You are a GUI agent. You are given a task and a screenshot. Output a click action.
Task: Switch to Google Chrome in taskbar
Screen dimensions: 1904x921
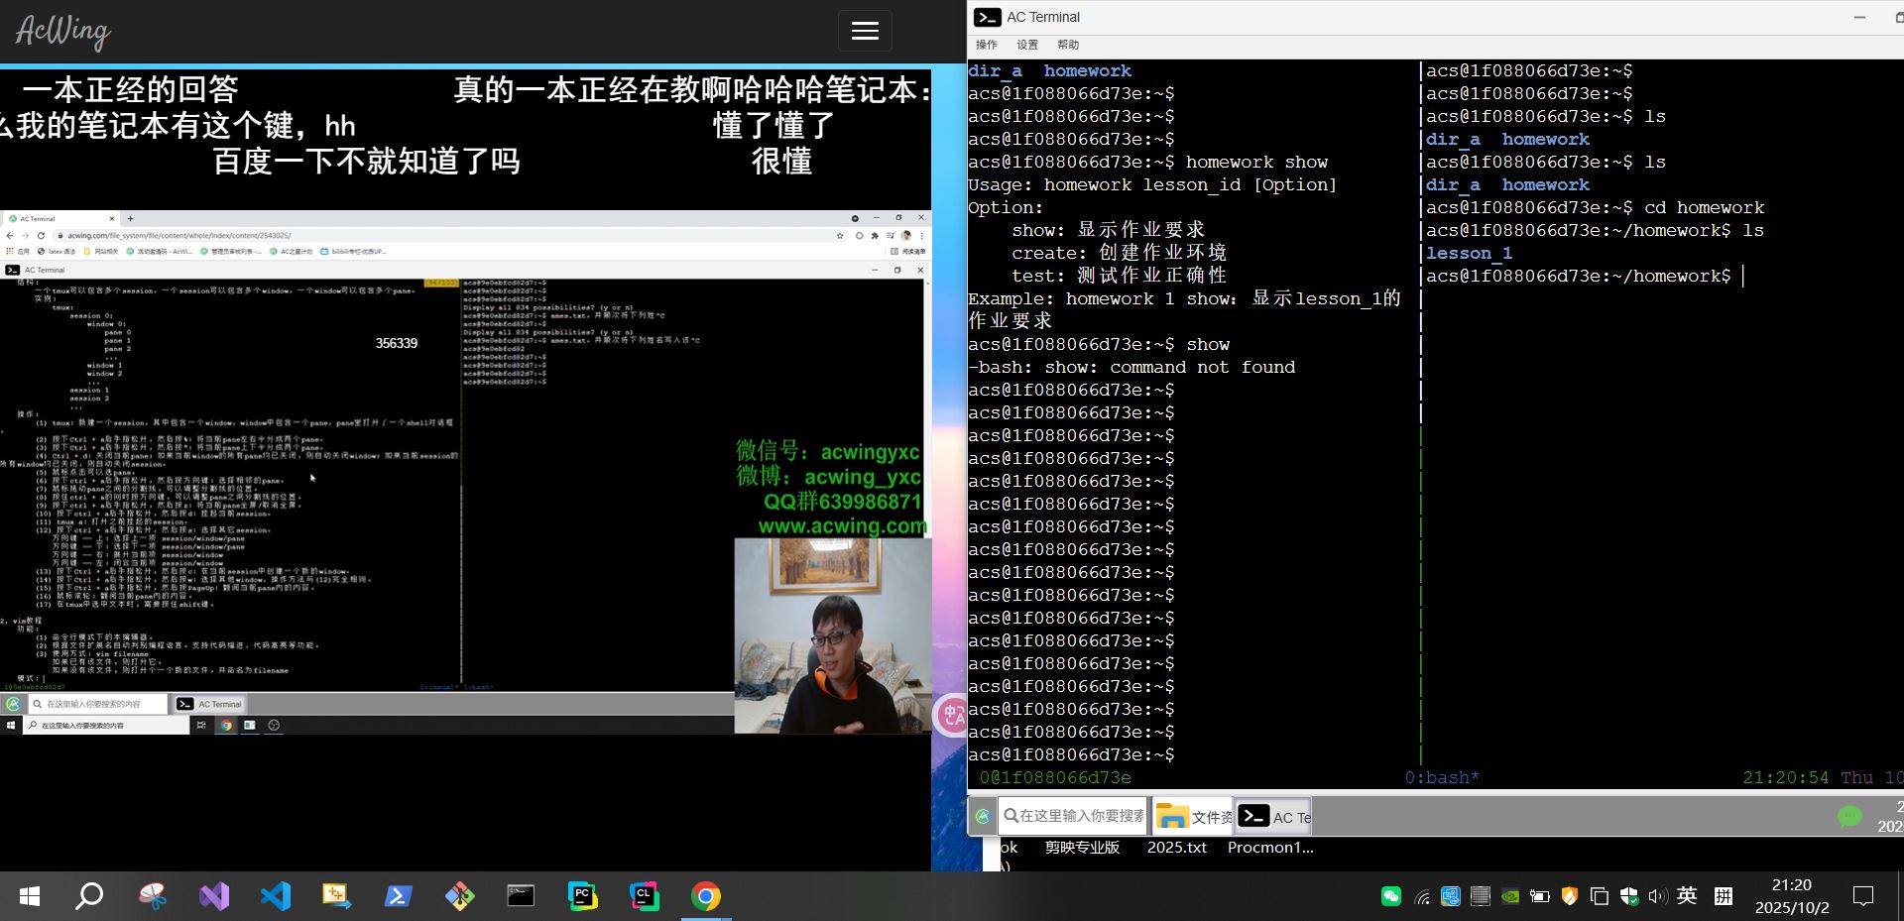705,896
